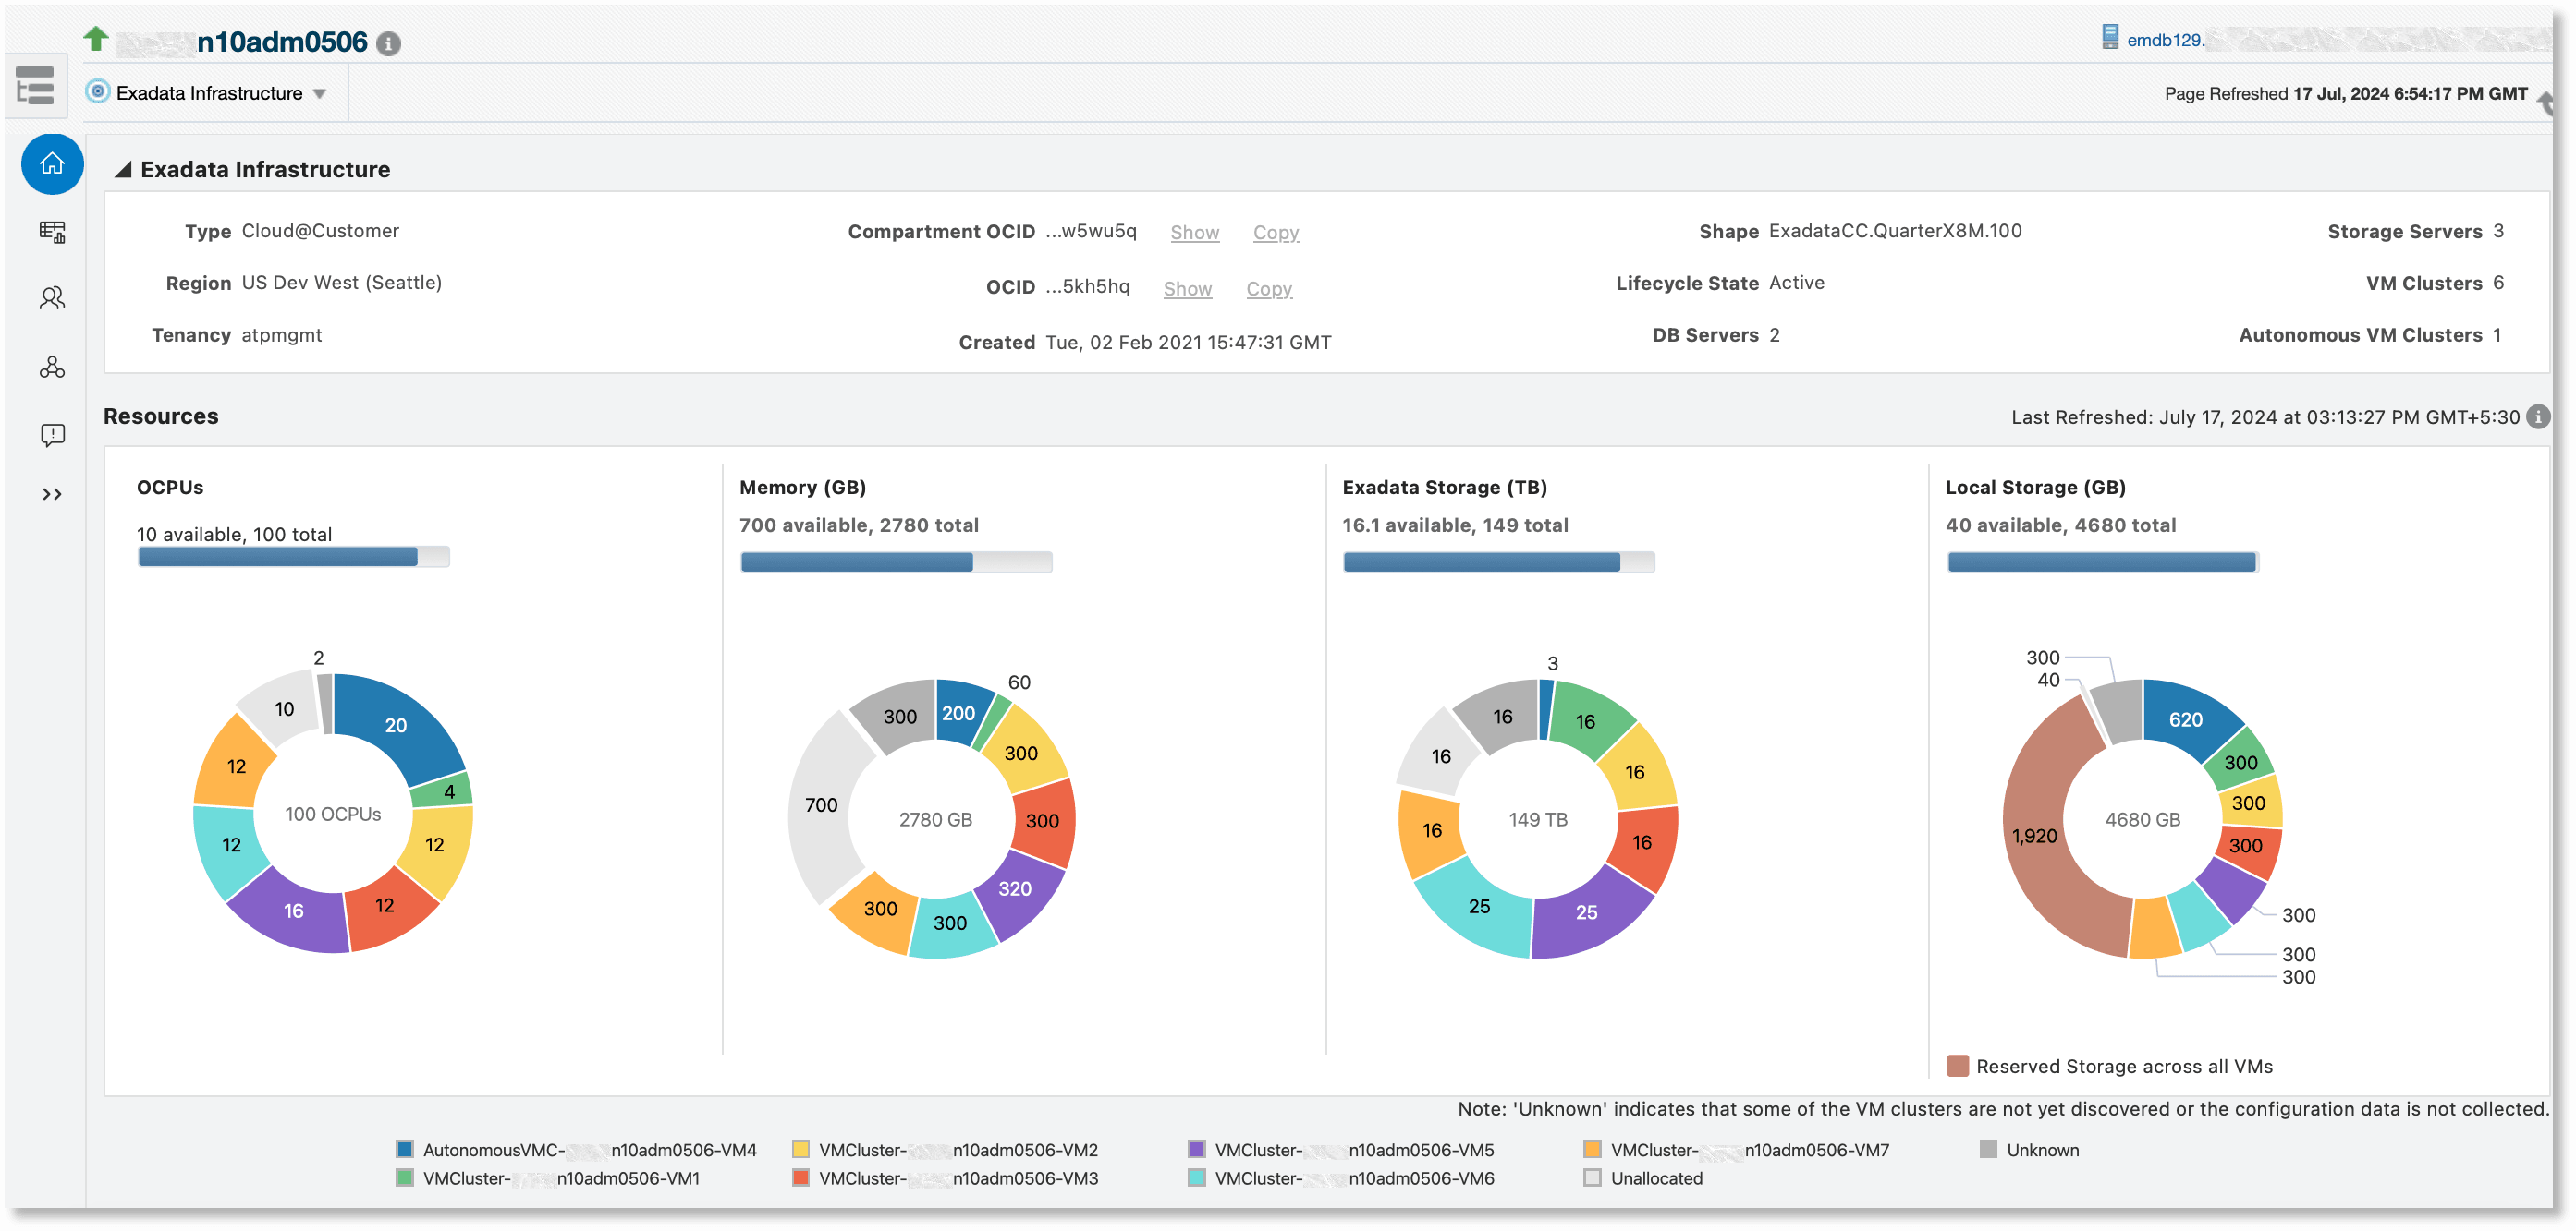
Task: Click the members/users icon in the sidebar
Action: (51, 297)
